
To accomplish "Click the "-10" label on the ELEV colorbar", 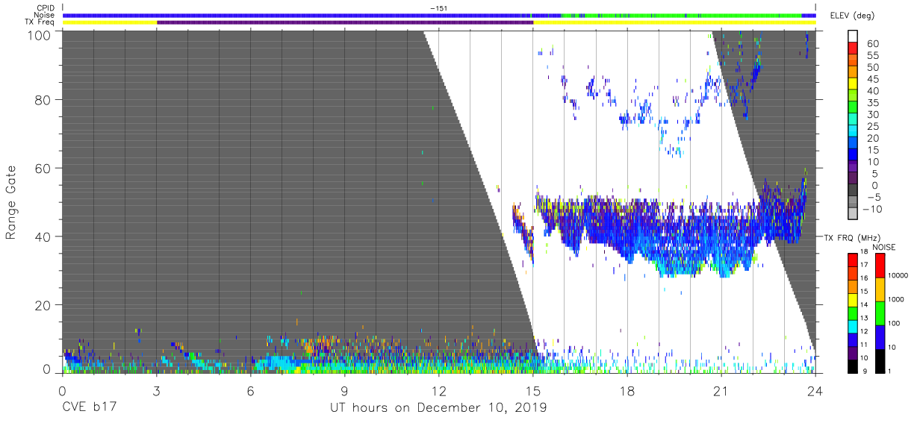I will tap(871, 210).
